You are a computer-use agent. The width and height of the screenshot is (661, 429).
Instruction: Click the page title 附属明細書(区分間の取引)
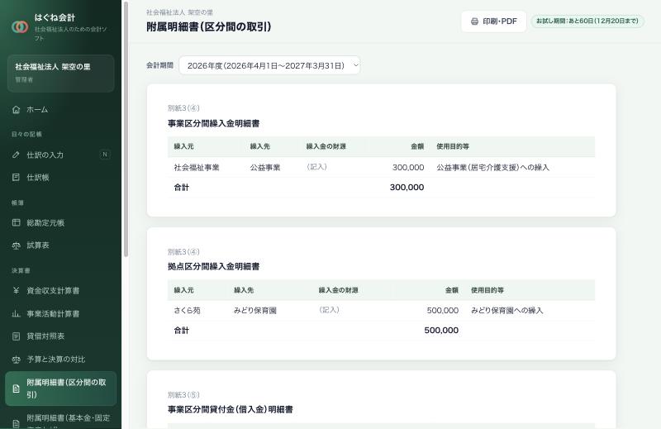tap(209, 27)
